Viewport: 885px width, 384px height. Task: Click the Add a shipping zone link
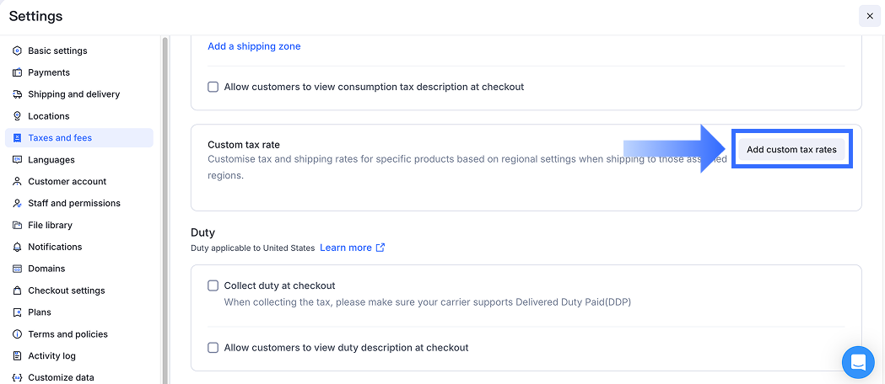tap(254, 46)
